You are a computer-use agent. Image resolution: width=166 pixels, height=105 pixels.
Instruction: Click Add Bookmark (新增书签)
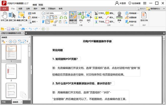(x=131, y=22)
